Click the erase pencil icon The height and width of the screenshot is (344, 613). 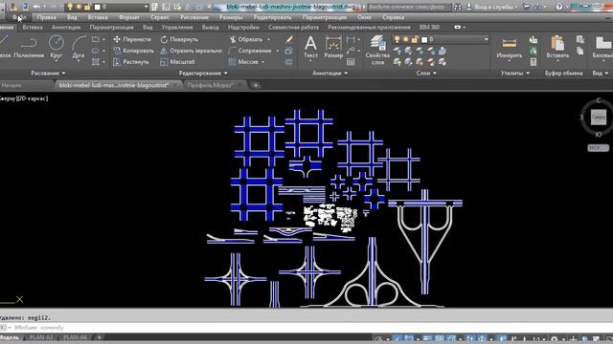tap(289, 39)
